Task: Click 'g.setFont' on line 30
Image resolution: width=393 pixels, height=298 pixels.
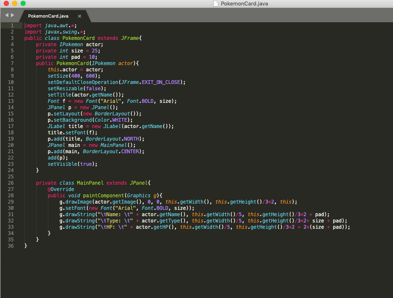Action: 73,208
